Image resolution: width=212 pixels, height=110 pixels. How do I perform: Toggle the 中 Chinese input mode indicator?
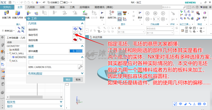(x=180, y=104)
